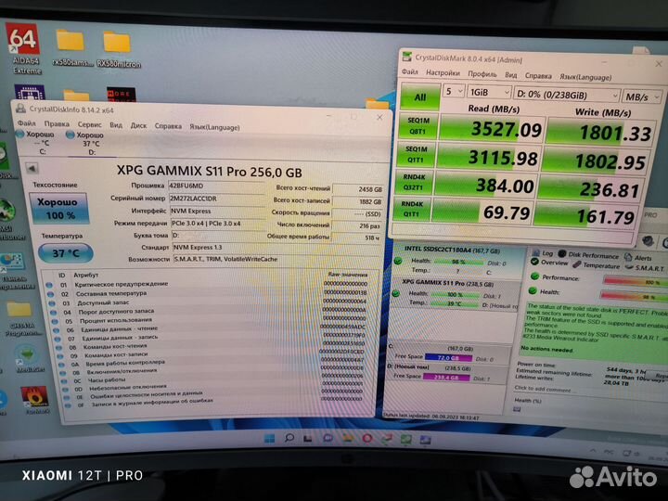Open the RX580micron desktop folder
The image size is (668, 501).
pos(118,49)
